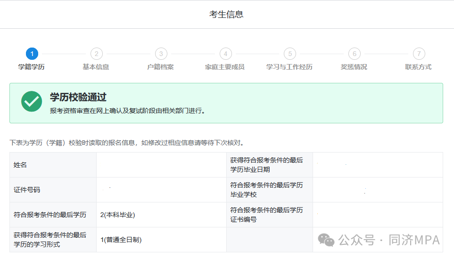
Task: Click the 1(普通全日制) study form cell
Action: point(121,240)
